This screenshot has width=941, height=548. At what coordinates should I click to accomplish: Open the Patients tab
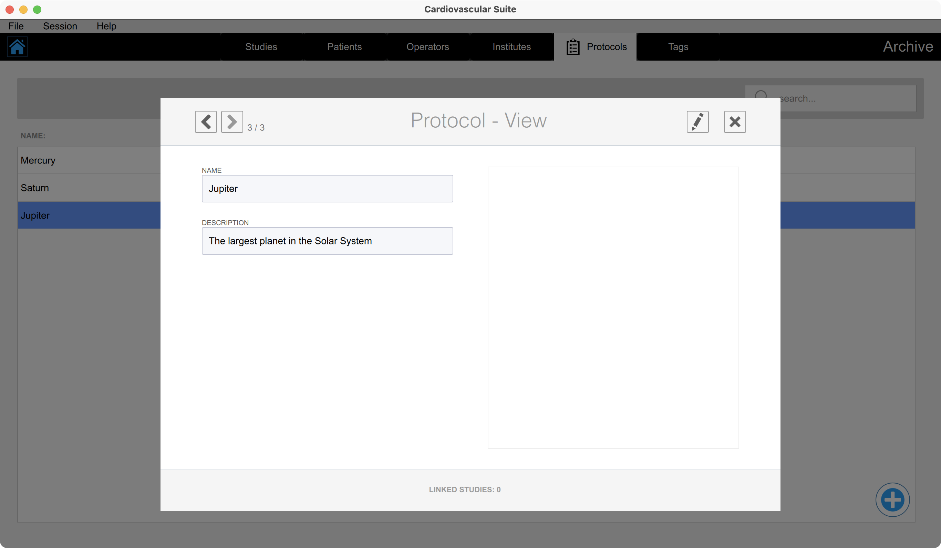click(344, 47)
